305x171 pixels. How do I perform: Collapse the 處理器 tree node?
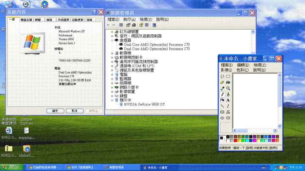click(x=112, y=41)
